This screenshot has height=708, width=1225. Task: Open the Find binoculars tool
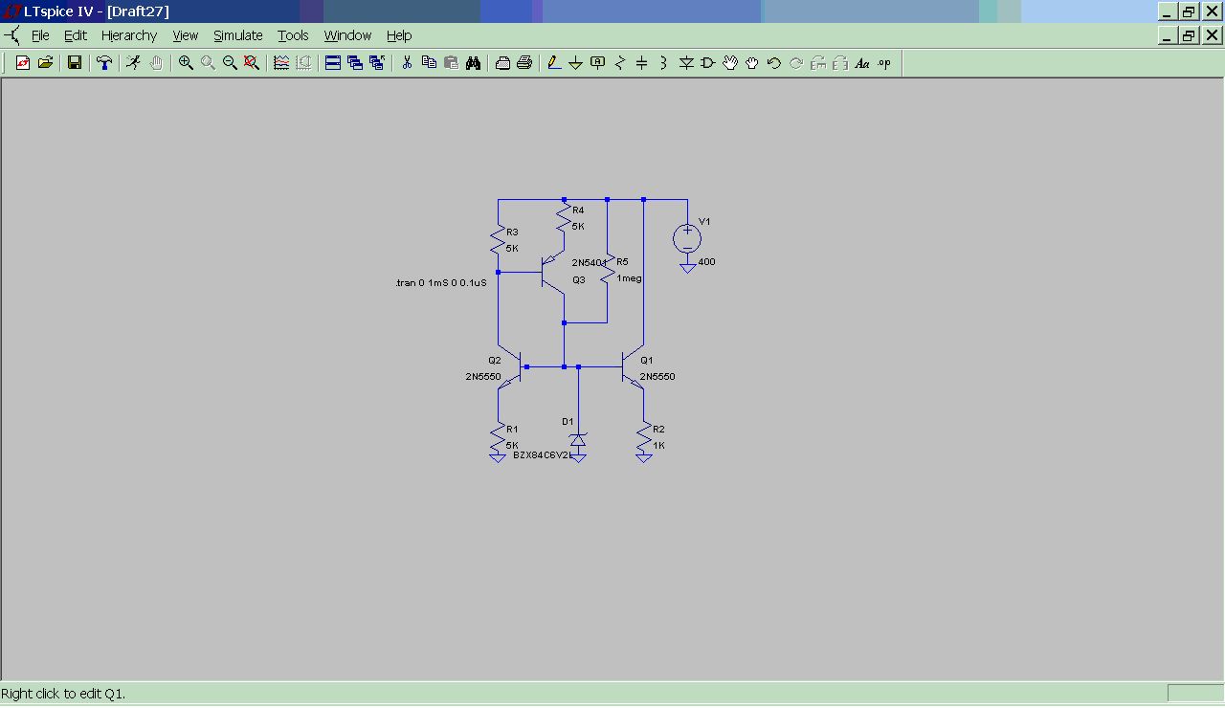click(x=473, y=63)
